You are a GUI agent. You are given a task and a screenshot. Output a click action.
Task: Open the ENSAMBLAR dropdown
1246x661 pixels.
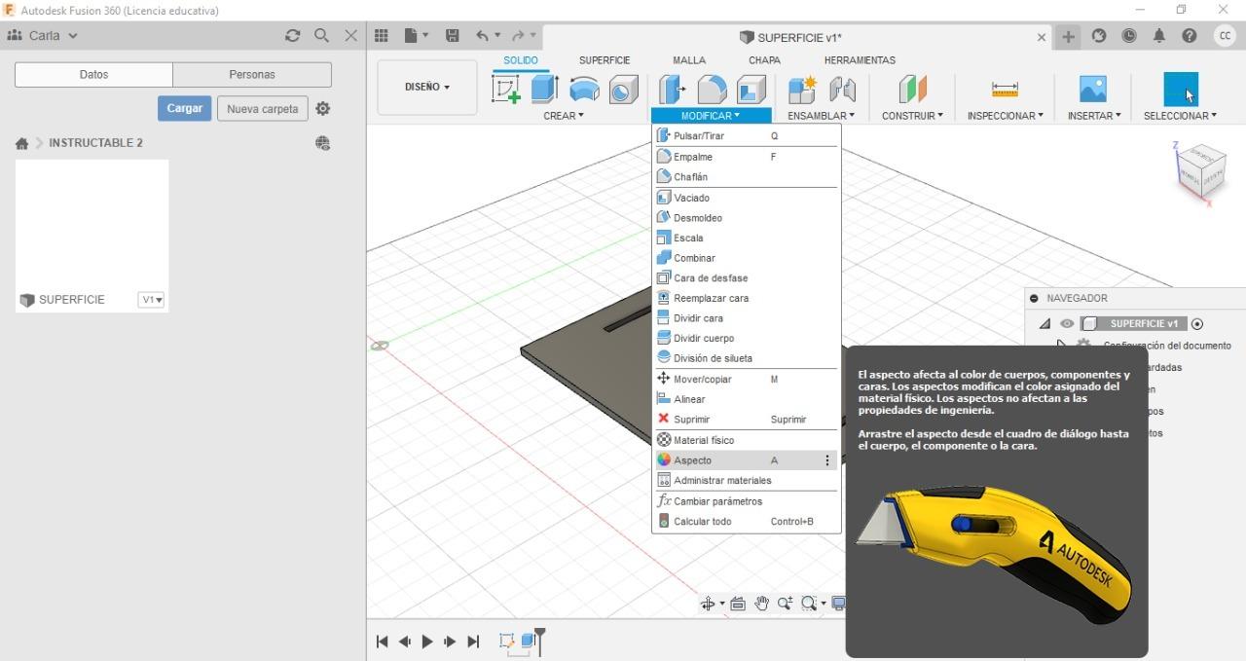click(x=821, y=116)
